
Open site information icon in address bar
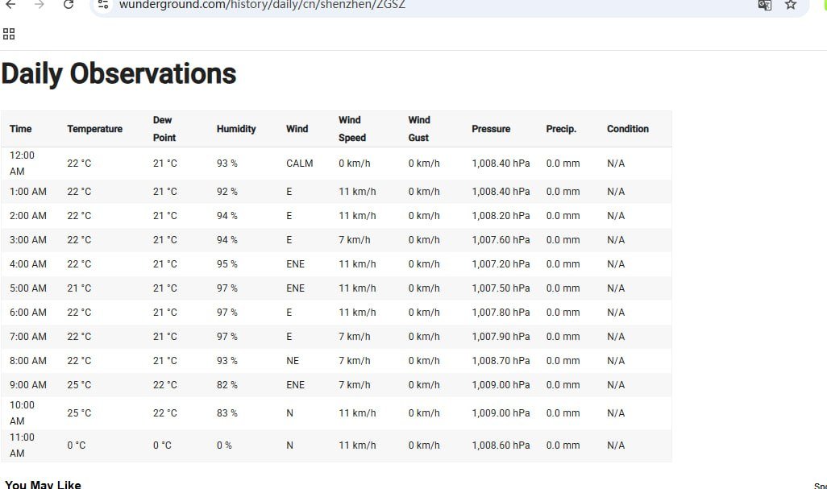pyautogui.click(x=103, y=5)
